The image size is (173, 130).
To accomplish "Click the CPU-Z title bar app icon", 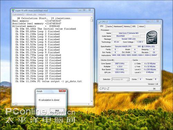I will coord(100,22).
